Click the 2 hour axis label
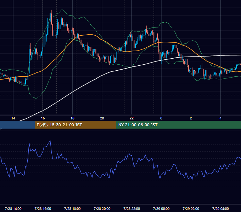This screenshot has width=241, height=212. 191,118
